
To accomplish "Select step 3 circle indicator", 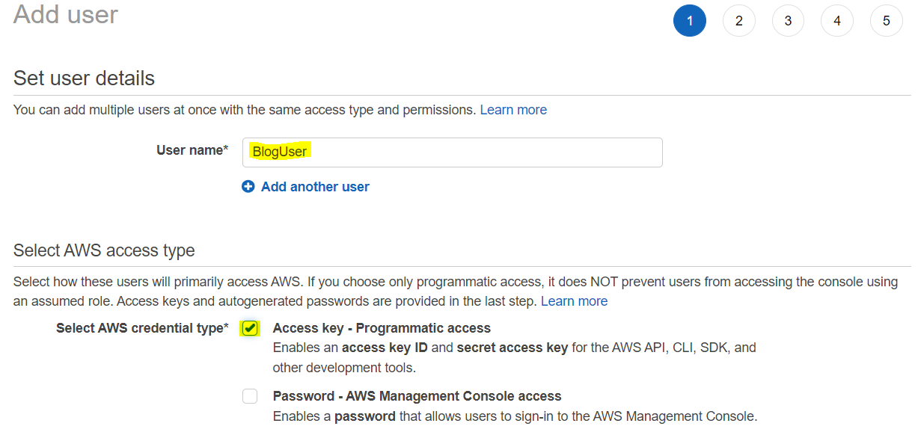I will pos(788,21).
